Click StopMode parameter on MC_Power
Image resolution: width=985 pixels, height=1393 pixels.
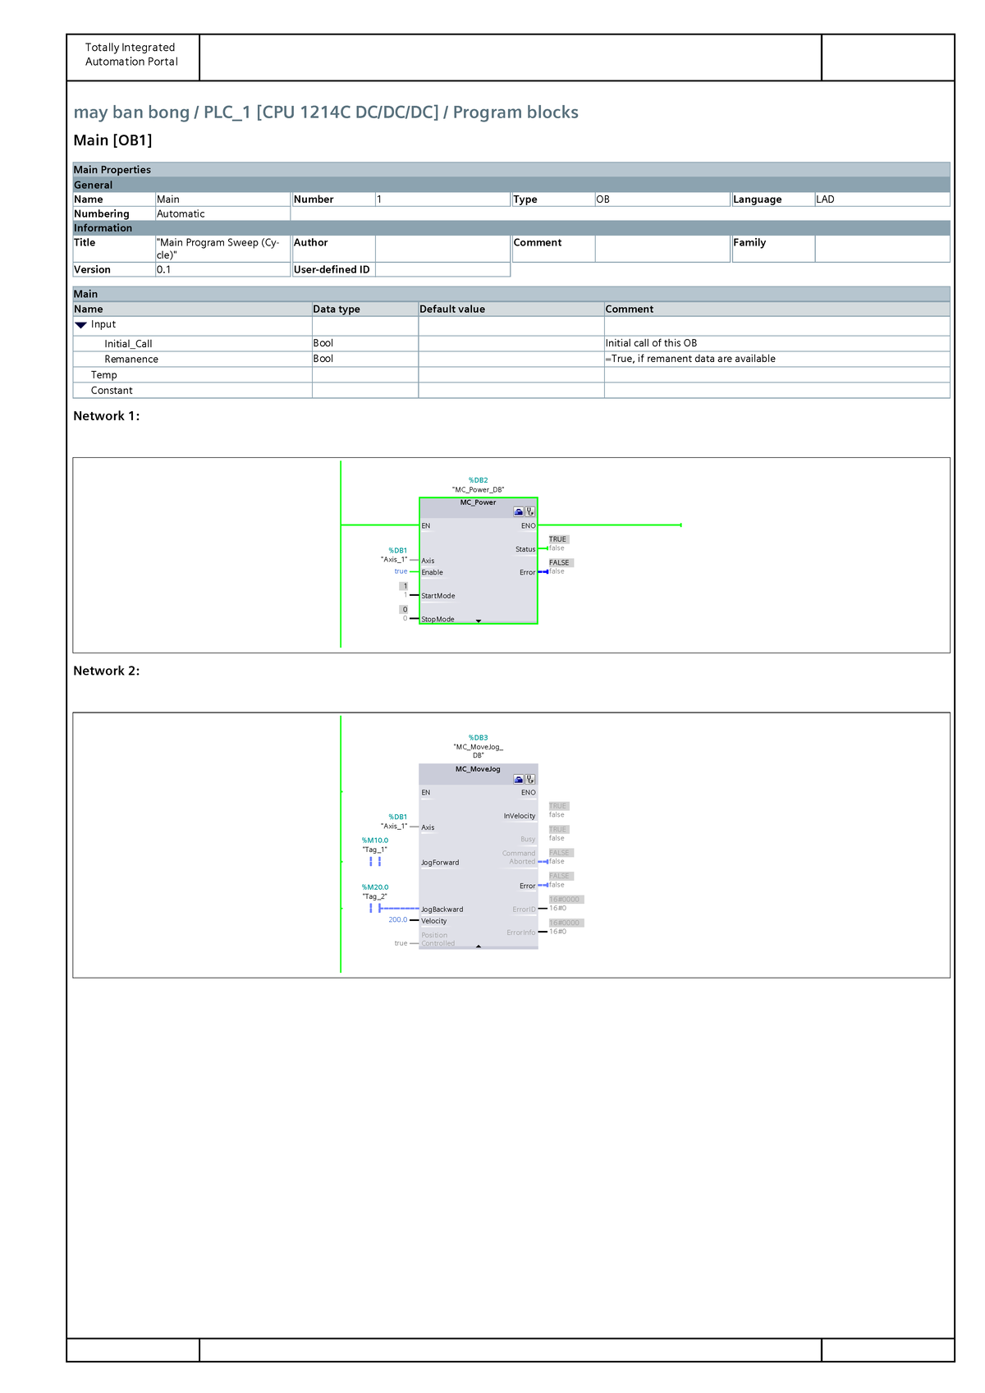click(x=438, y=620)
